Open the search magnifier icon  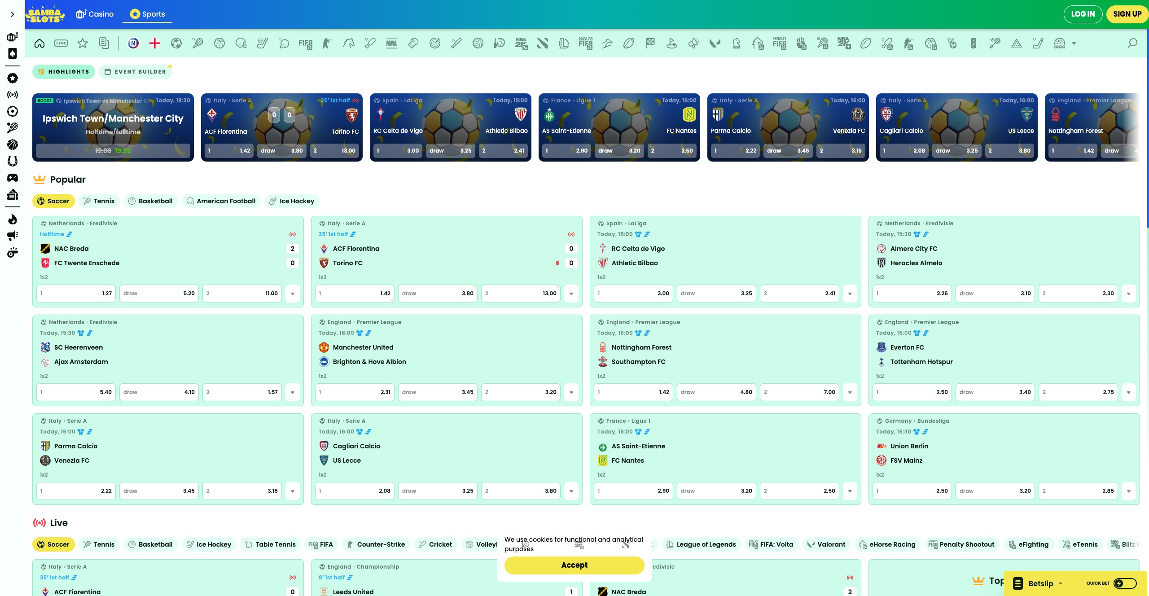pos(1132,43)
